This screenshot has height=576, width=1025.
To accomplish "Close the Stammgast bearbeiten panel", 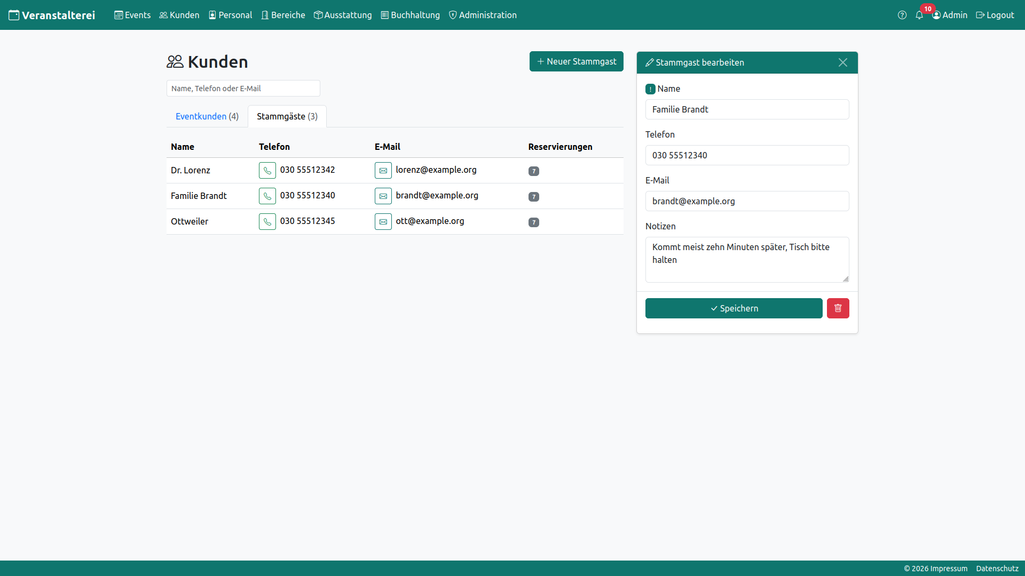I will (x=843, y=62).
